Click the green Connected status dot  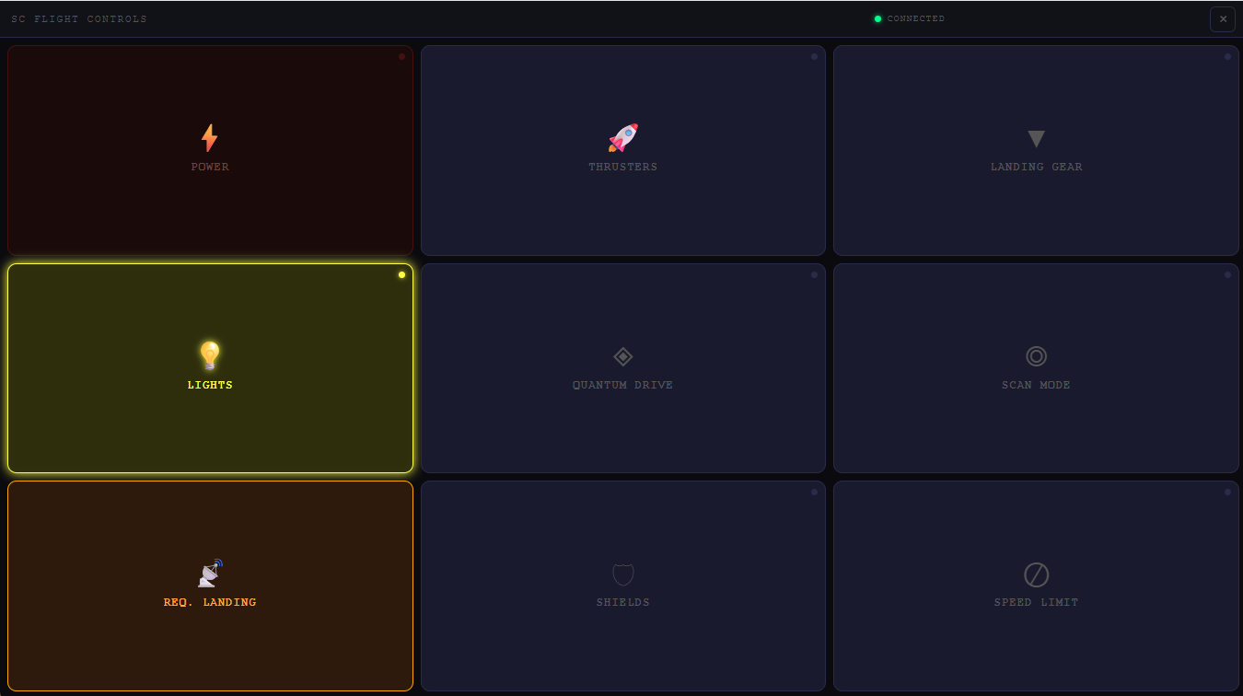pyautogui.click(x=877, y=18)
